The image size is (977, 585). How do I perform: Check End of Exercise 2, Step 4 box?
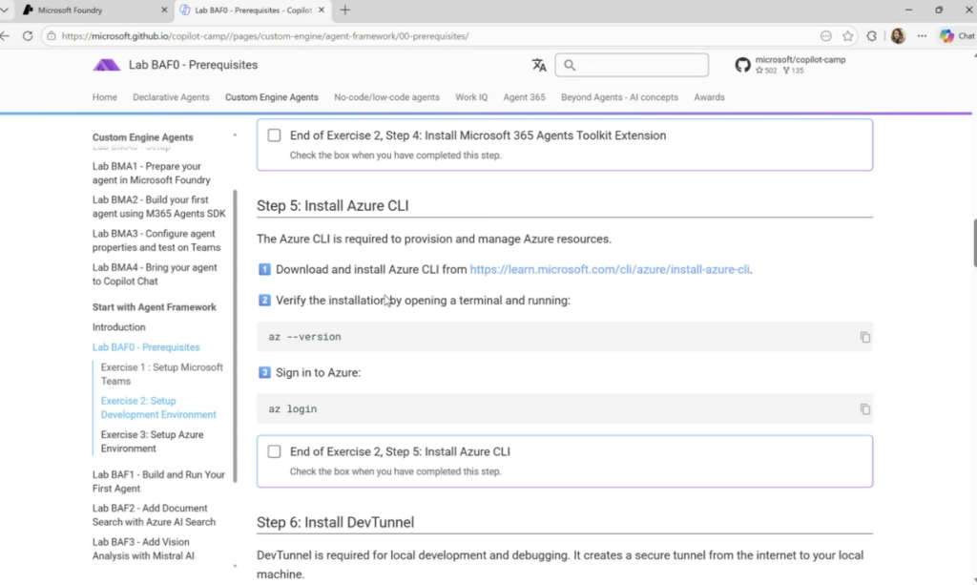pyautogui.click(x=275, y=136)
